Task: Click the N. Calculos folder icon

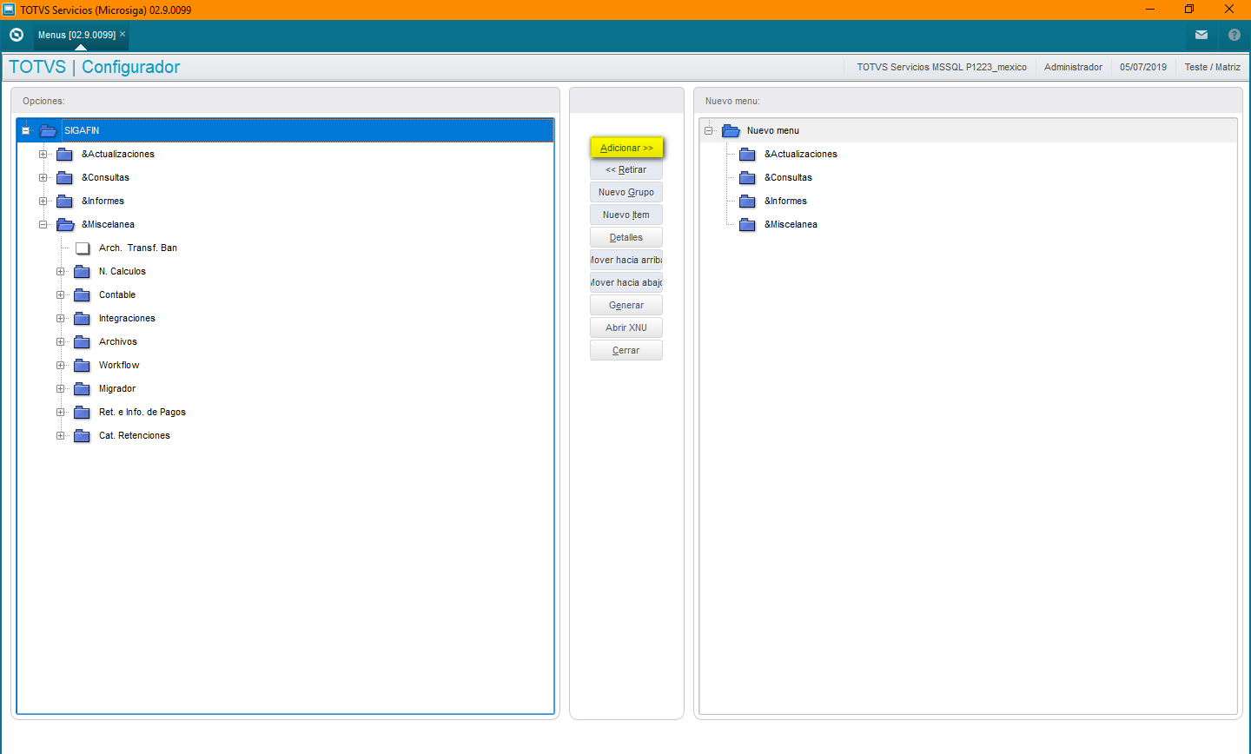Action: tap(83, 271)
